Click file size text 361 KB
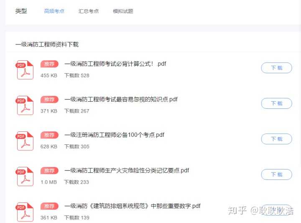301x223 pixels. (49, 218)
